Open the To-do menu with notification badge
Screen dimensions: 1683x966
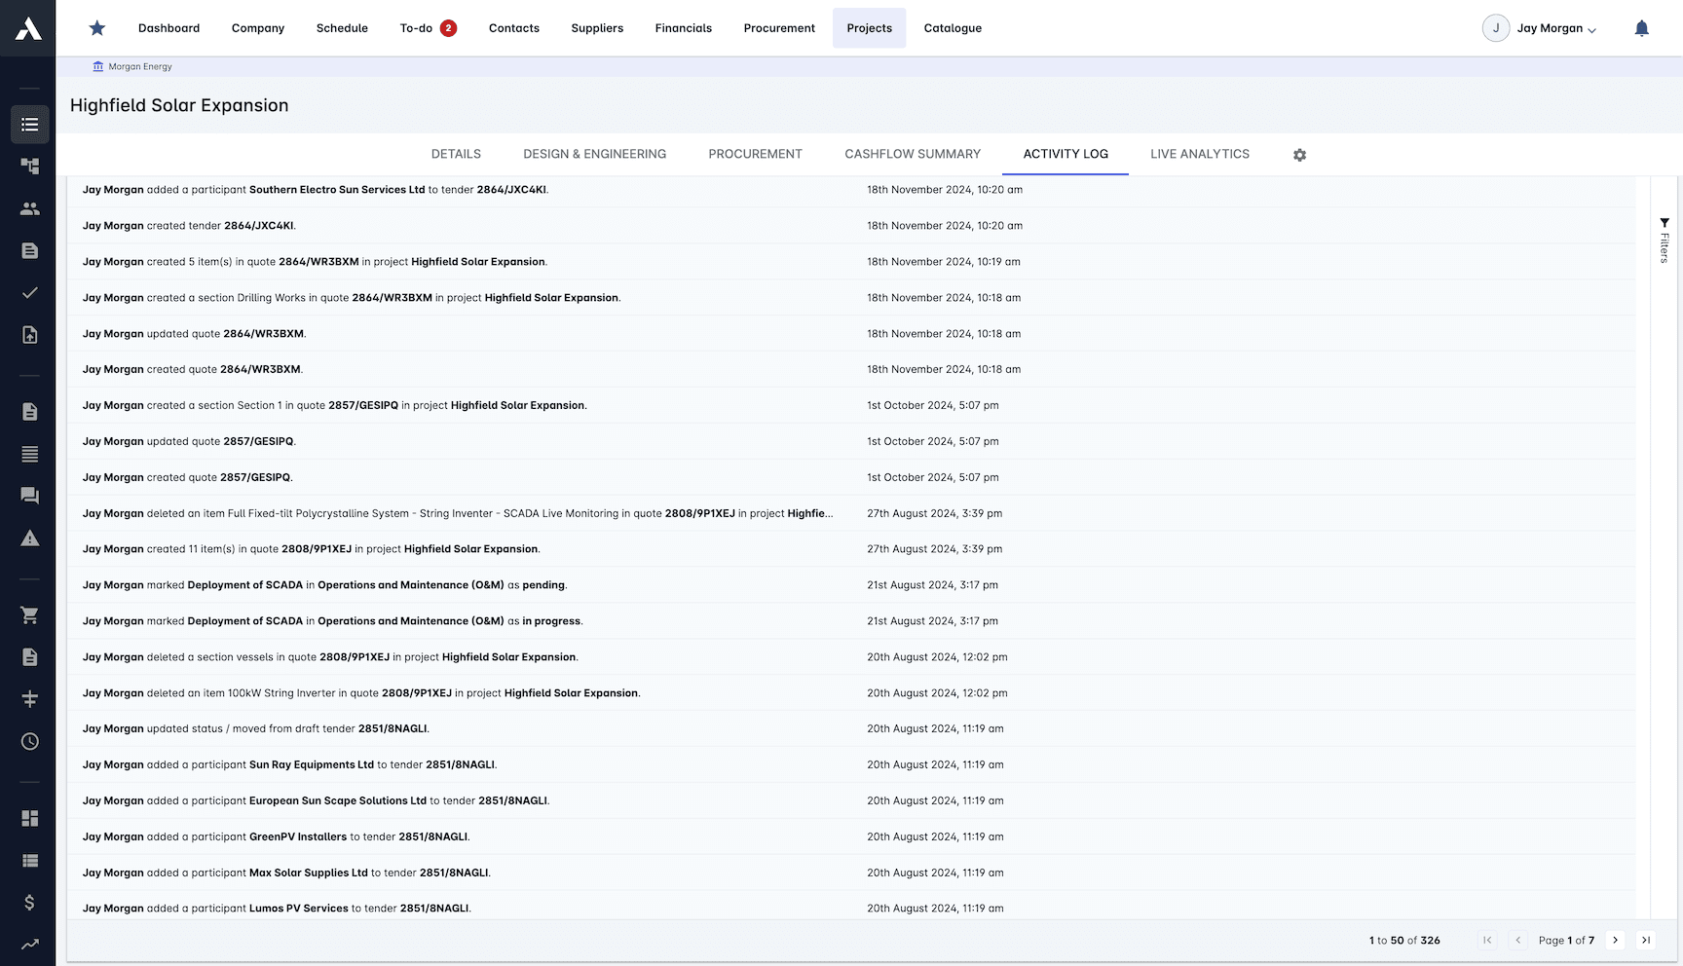point(426,27)
